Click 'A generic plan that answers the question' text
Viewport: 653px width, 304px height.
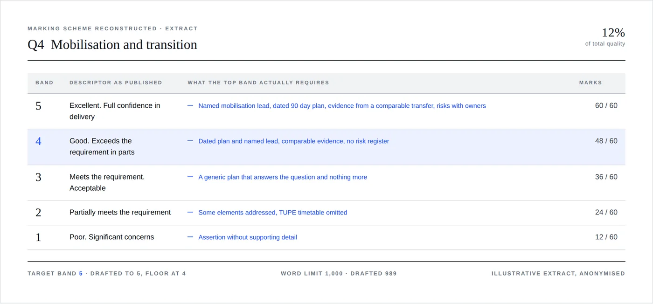(x=283, y=177)
